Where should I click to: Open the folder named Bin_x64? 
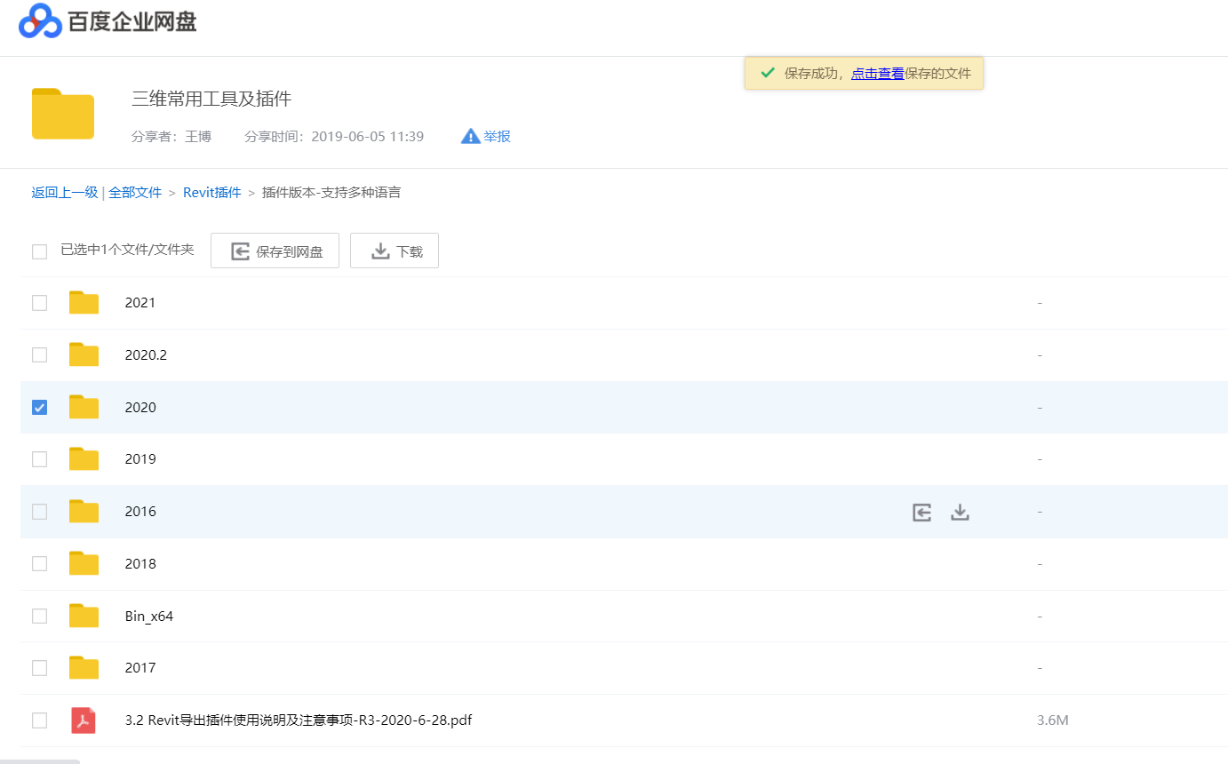[x=149, y=616]
